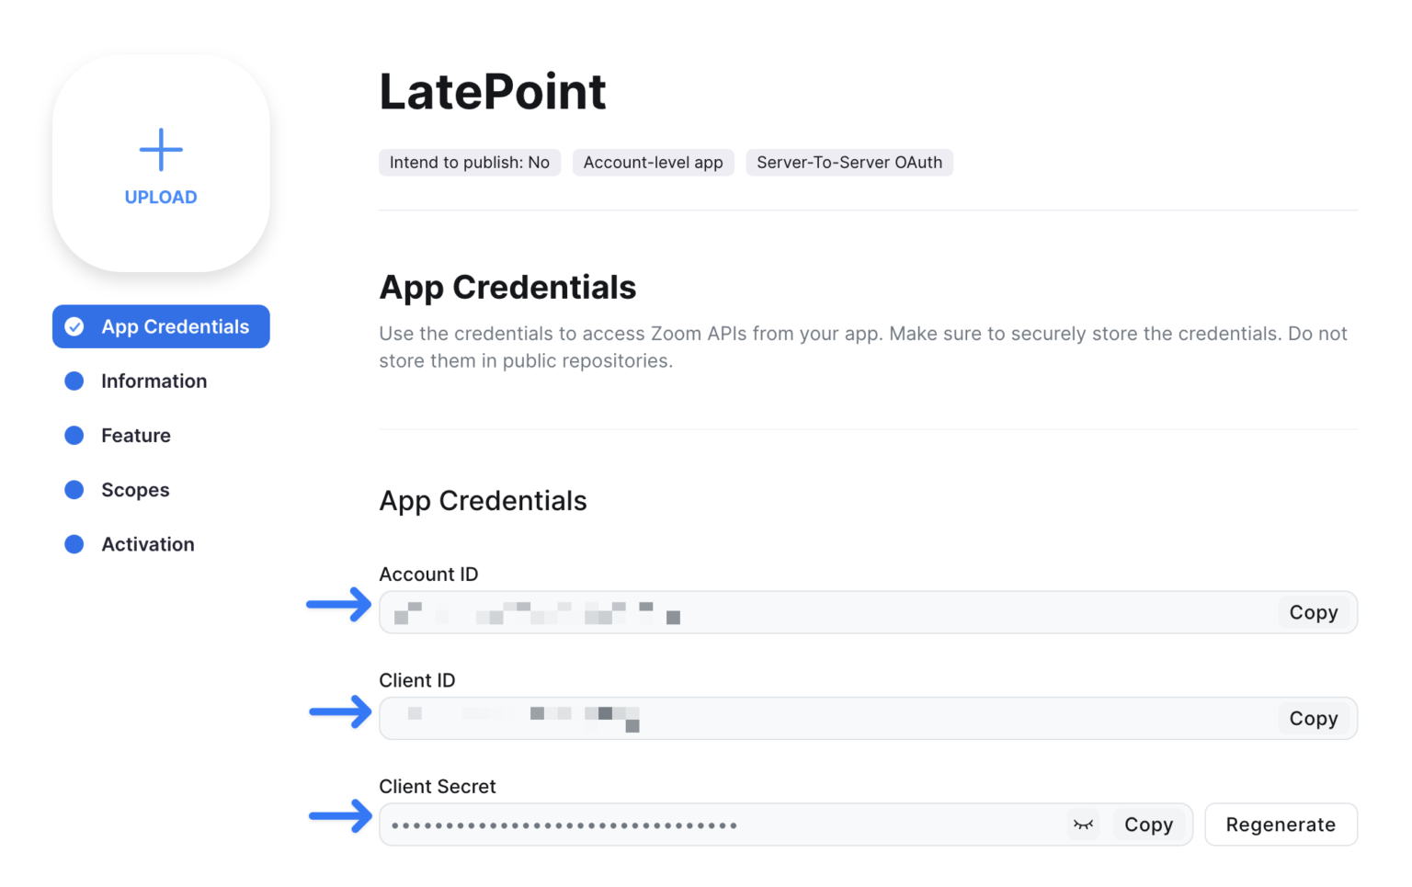This screenshot has height=887, width=1412.
Task: Click the blue step dot beside Feature
Action: [74, 435]
